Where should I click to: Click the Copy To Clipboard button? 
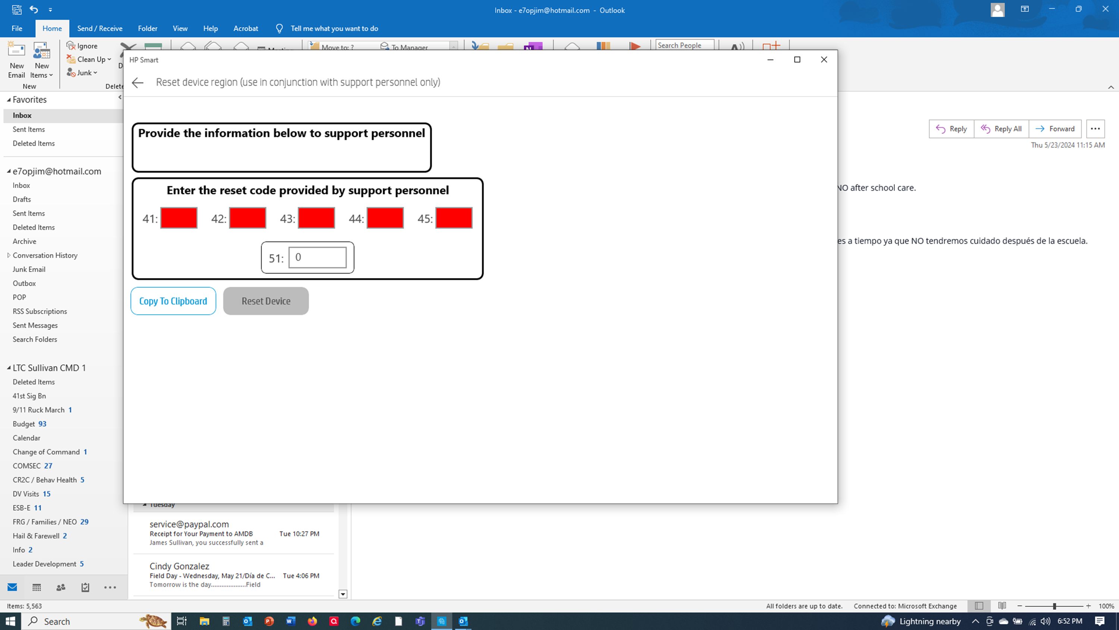tap(173, 300)
